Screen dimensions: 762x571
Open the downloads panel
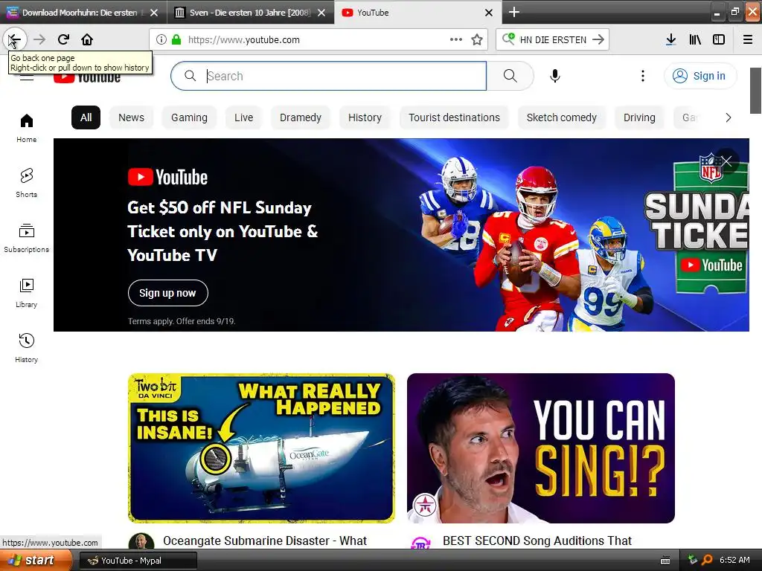pyautogui.click(x=670, y=39)
